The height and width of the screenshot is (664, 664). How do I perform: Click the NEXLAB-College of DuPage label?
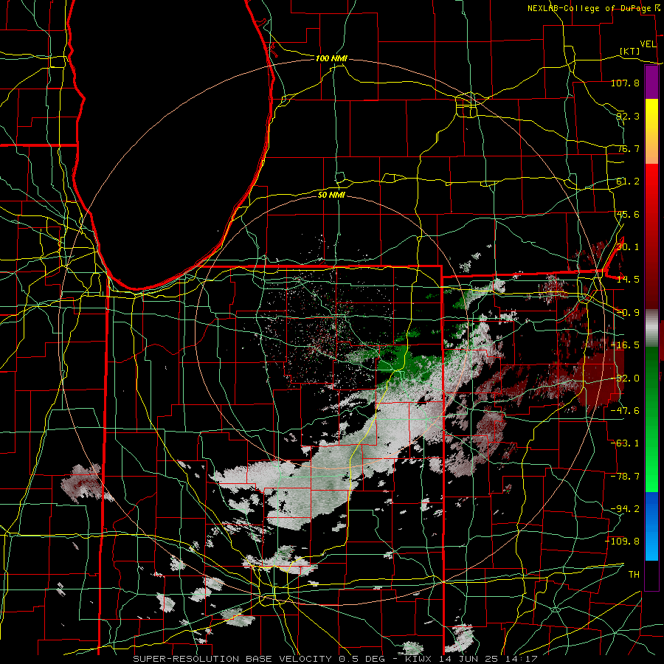click(590, 8)
